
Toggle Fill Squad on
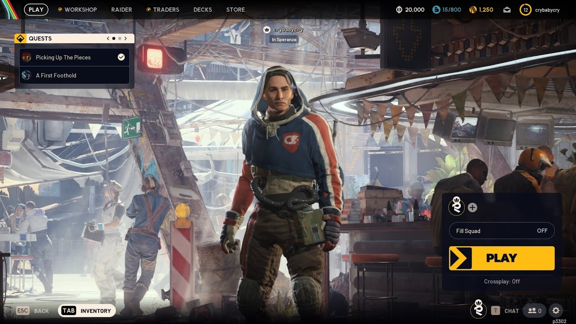pyautogui.click(x=502, y=231)
